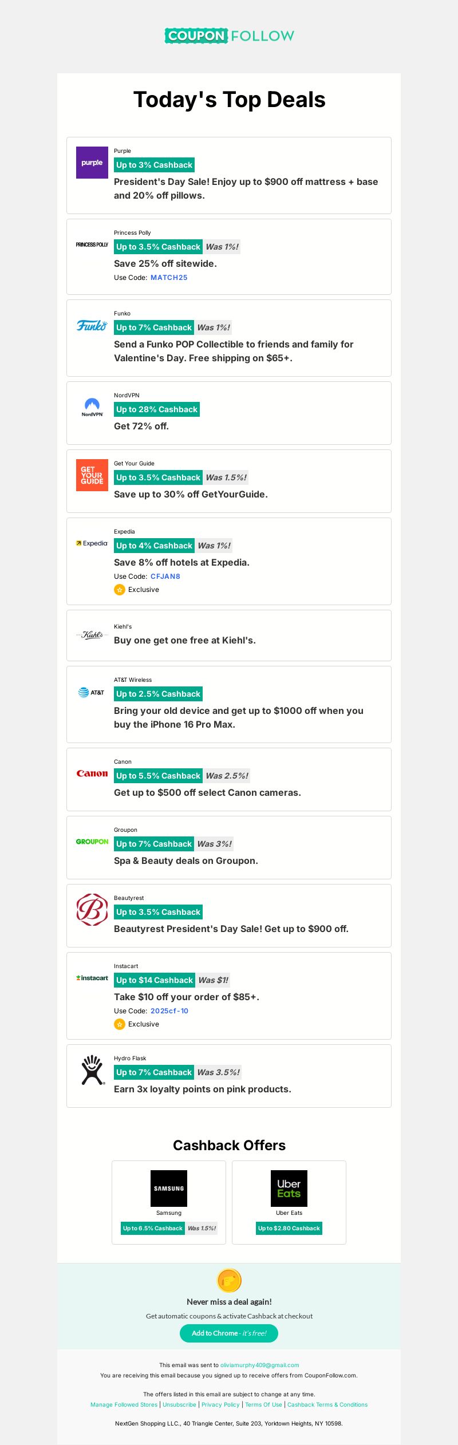Open the Privacy Policy link
Image resolution: width=458 pixels, height=1445 pixels.
(220, 1405)
